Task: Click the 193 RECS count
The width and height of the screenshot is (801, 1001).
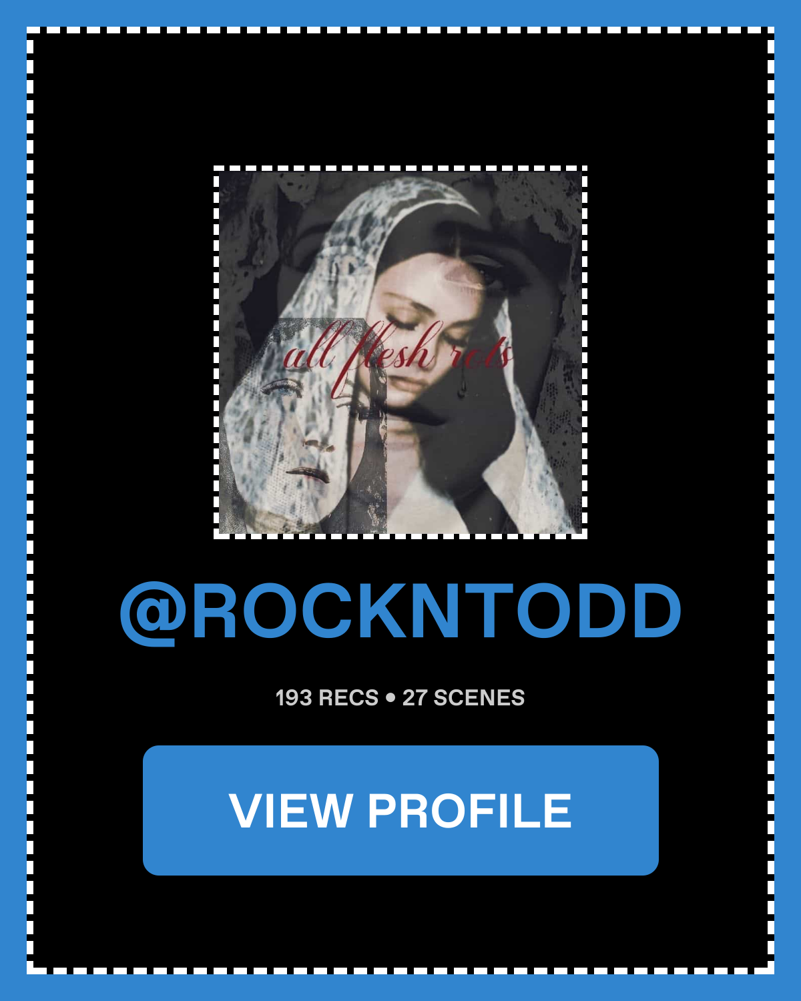Action: 327,698
